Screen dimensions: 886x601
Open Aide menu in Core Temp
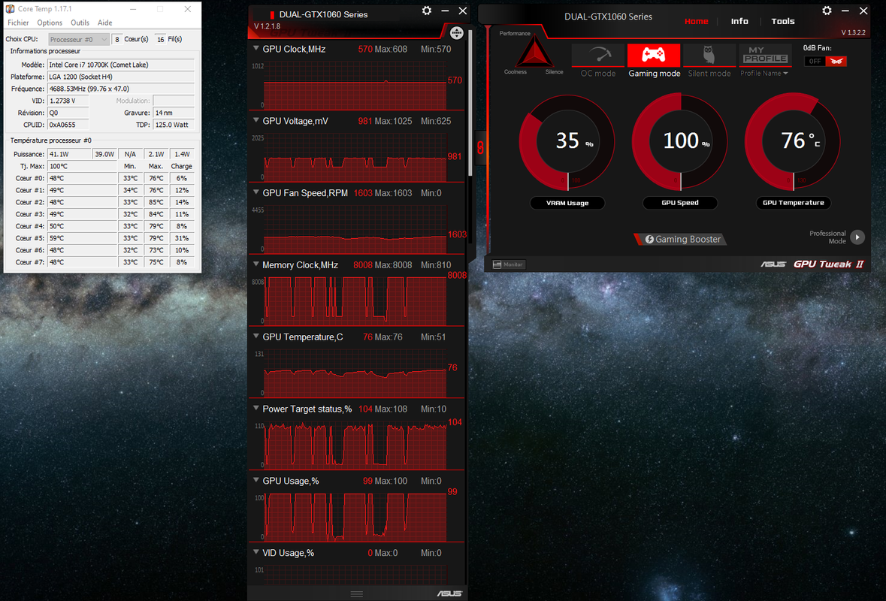pyautogui.click(x=105, y=23)
